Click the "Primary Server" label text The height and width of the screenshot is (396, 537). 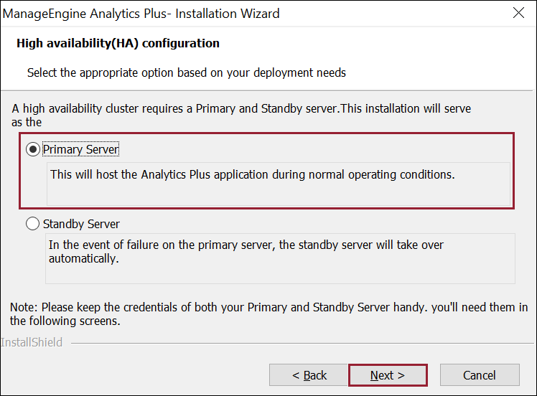(81, 149)
